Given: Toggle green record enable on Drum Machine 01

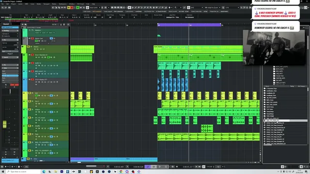Looking at the screenshot, I should point(48,57).
